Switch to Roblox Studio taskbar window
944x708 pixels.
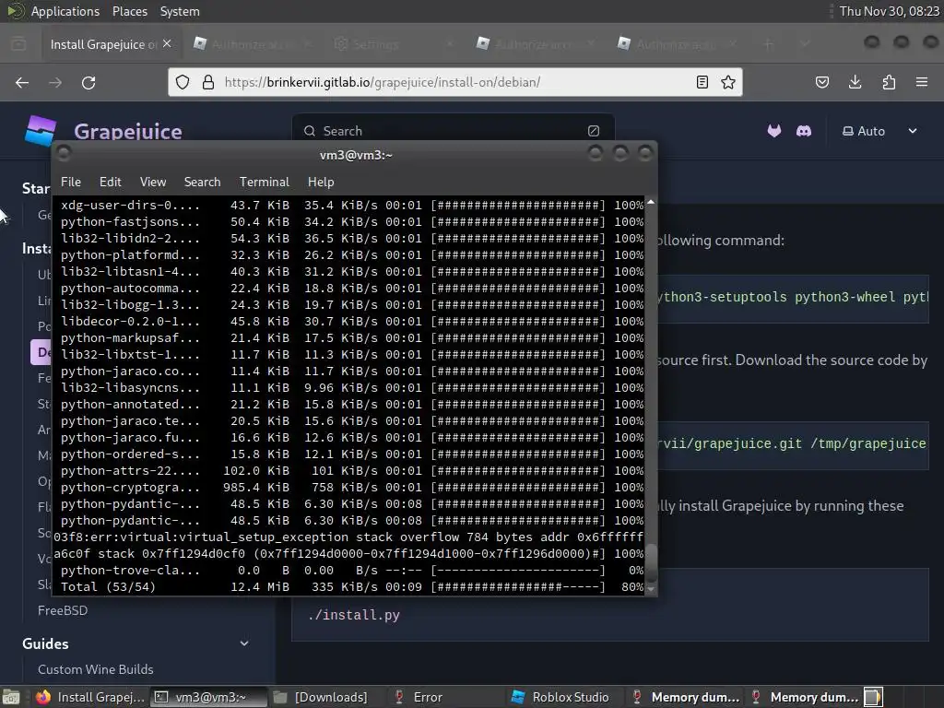click(566, 697)
